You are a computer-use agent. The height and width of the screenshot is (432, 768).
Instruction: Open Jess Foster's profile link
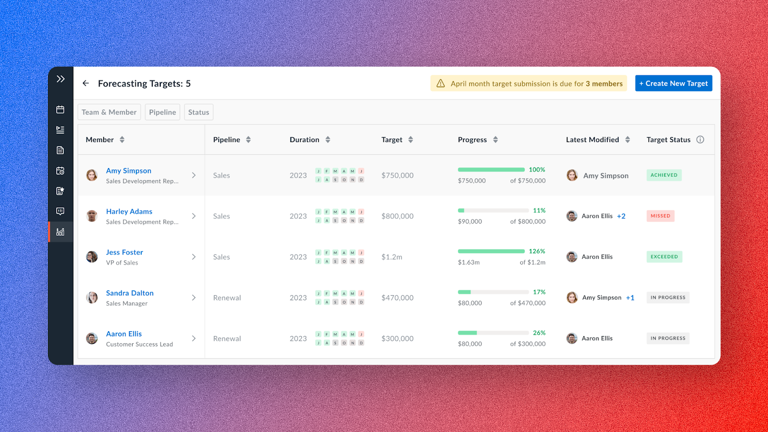(124, 252)
